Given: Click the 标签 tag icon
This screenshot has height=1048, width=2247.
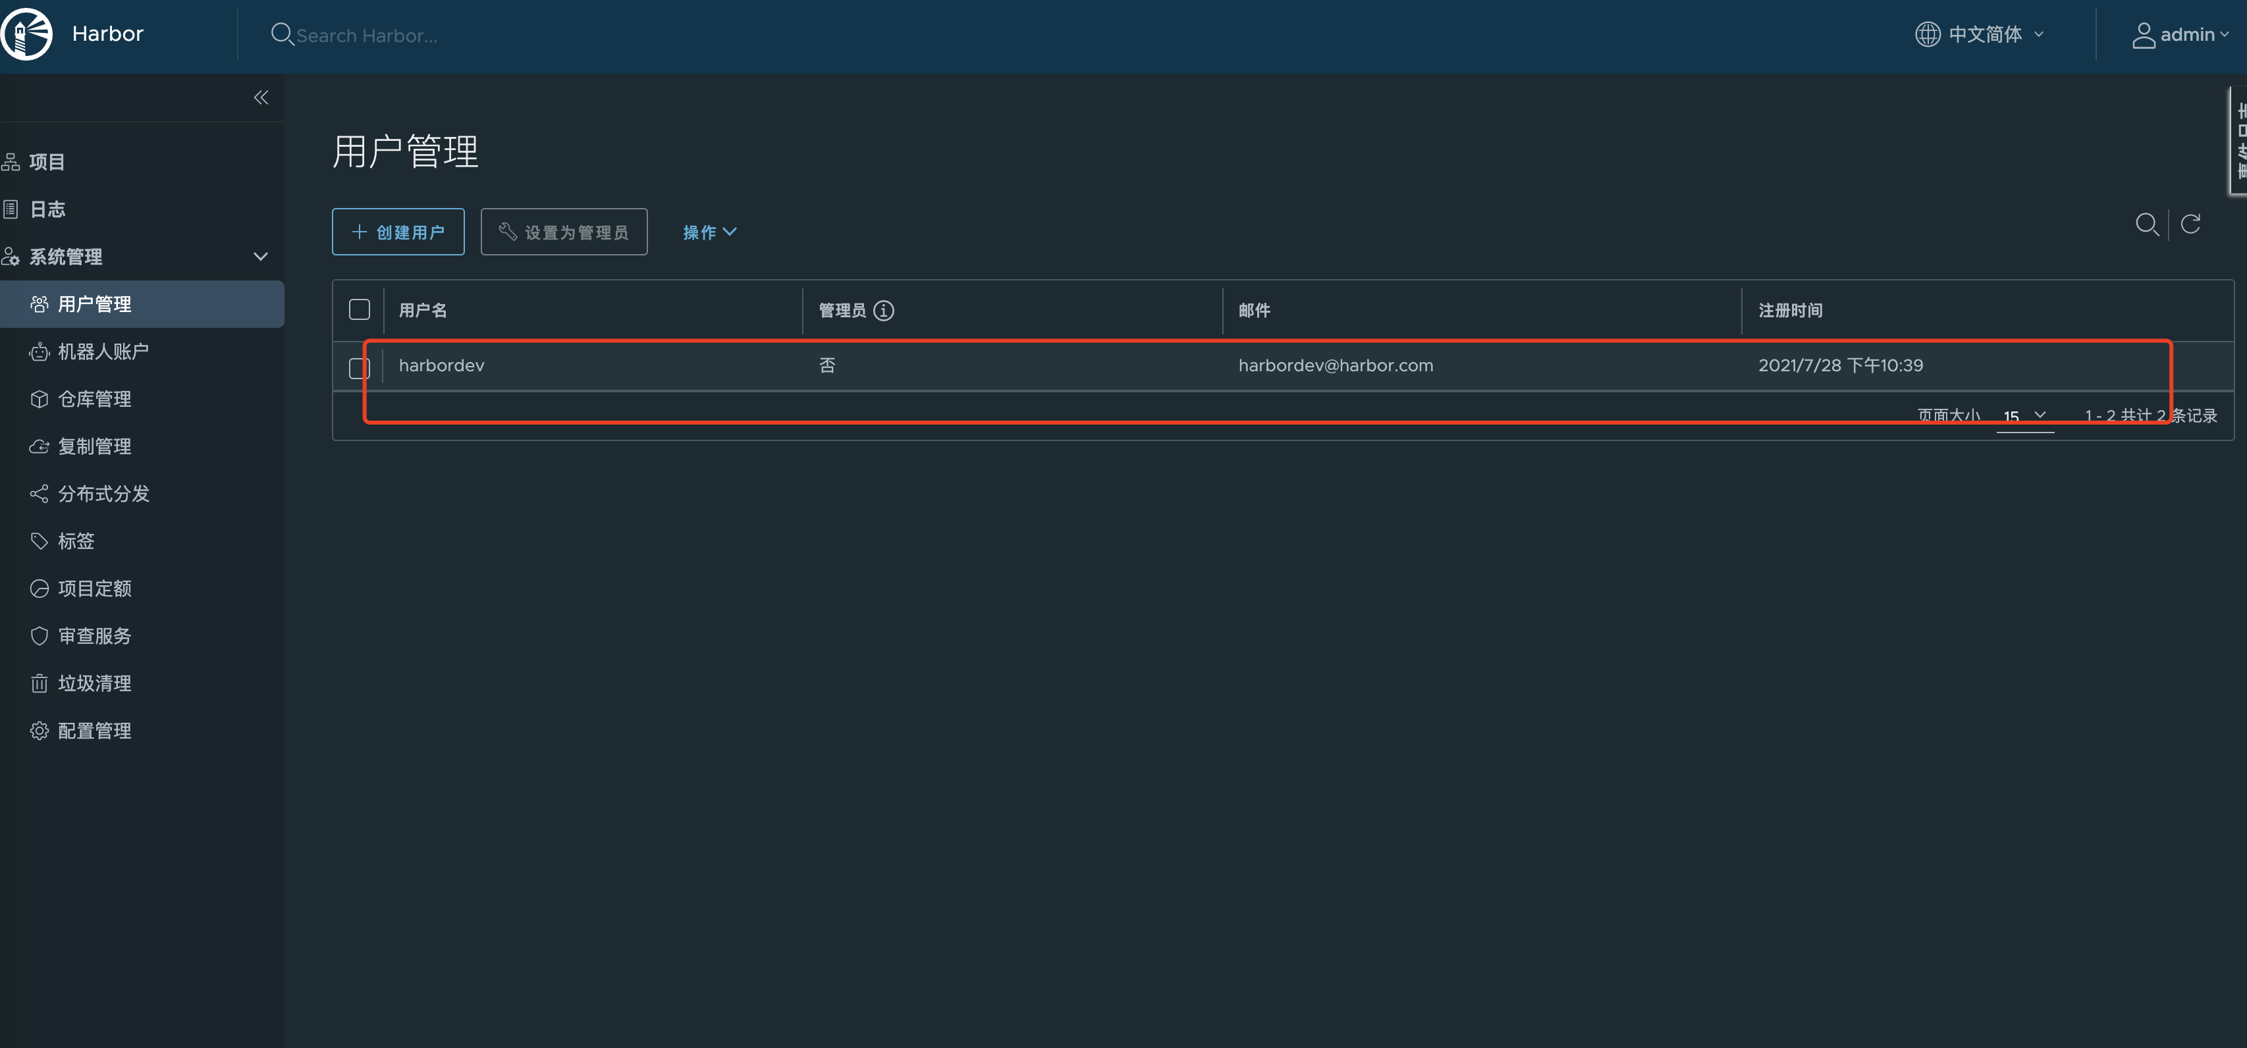Looking at the screenshot, I should point(40,540).
